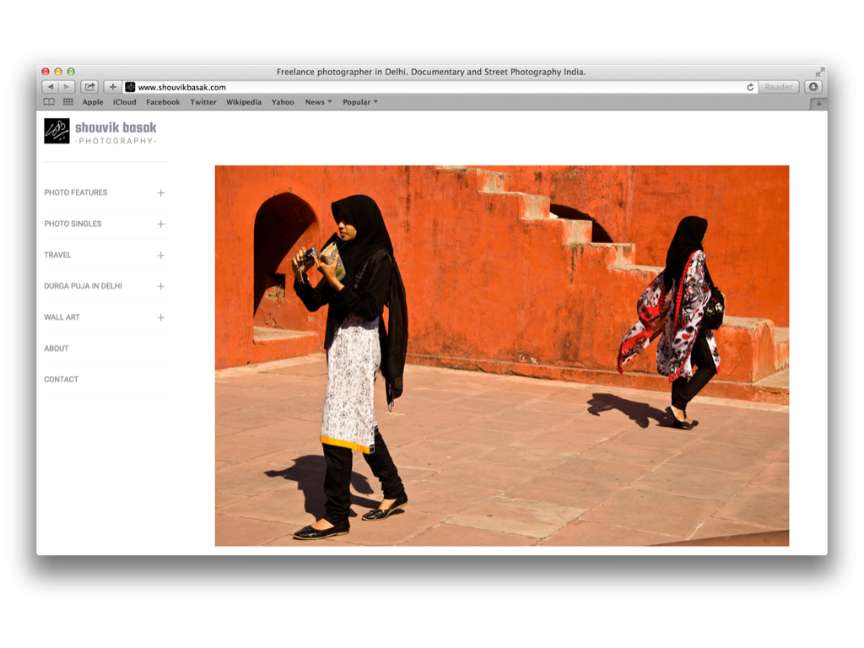
Task: Go forward with Safari's forward arrow
Action: coord(67,87)
